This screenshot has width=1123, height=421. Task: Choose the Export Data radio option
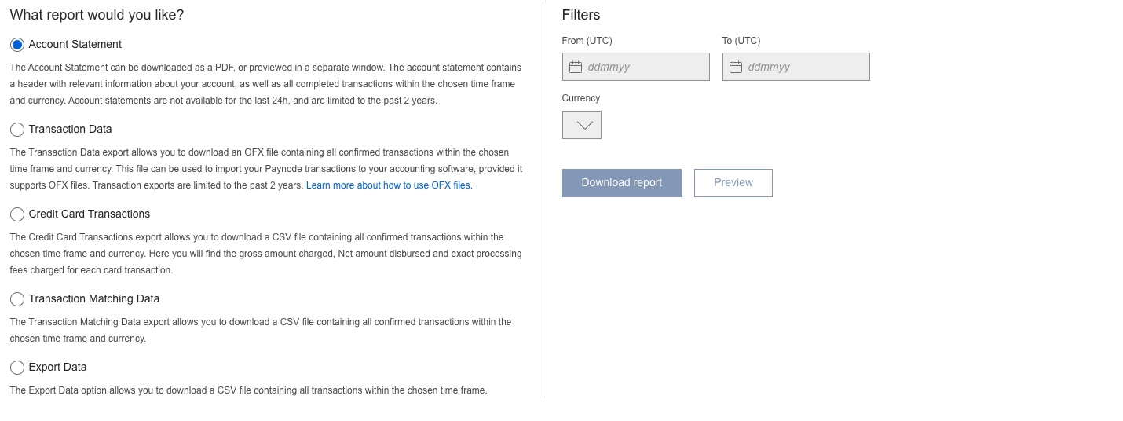(x=17, y=368)
